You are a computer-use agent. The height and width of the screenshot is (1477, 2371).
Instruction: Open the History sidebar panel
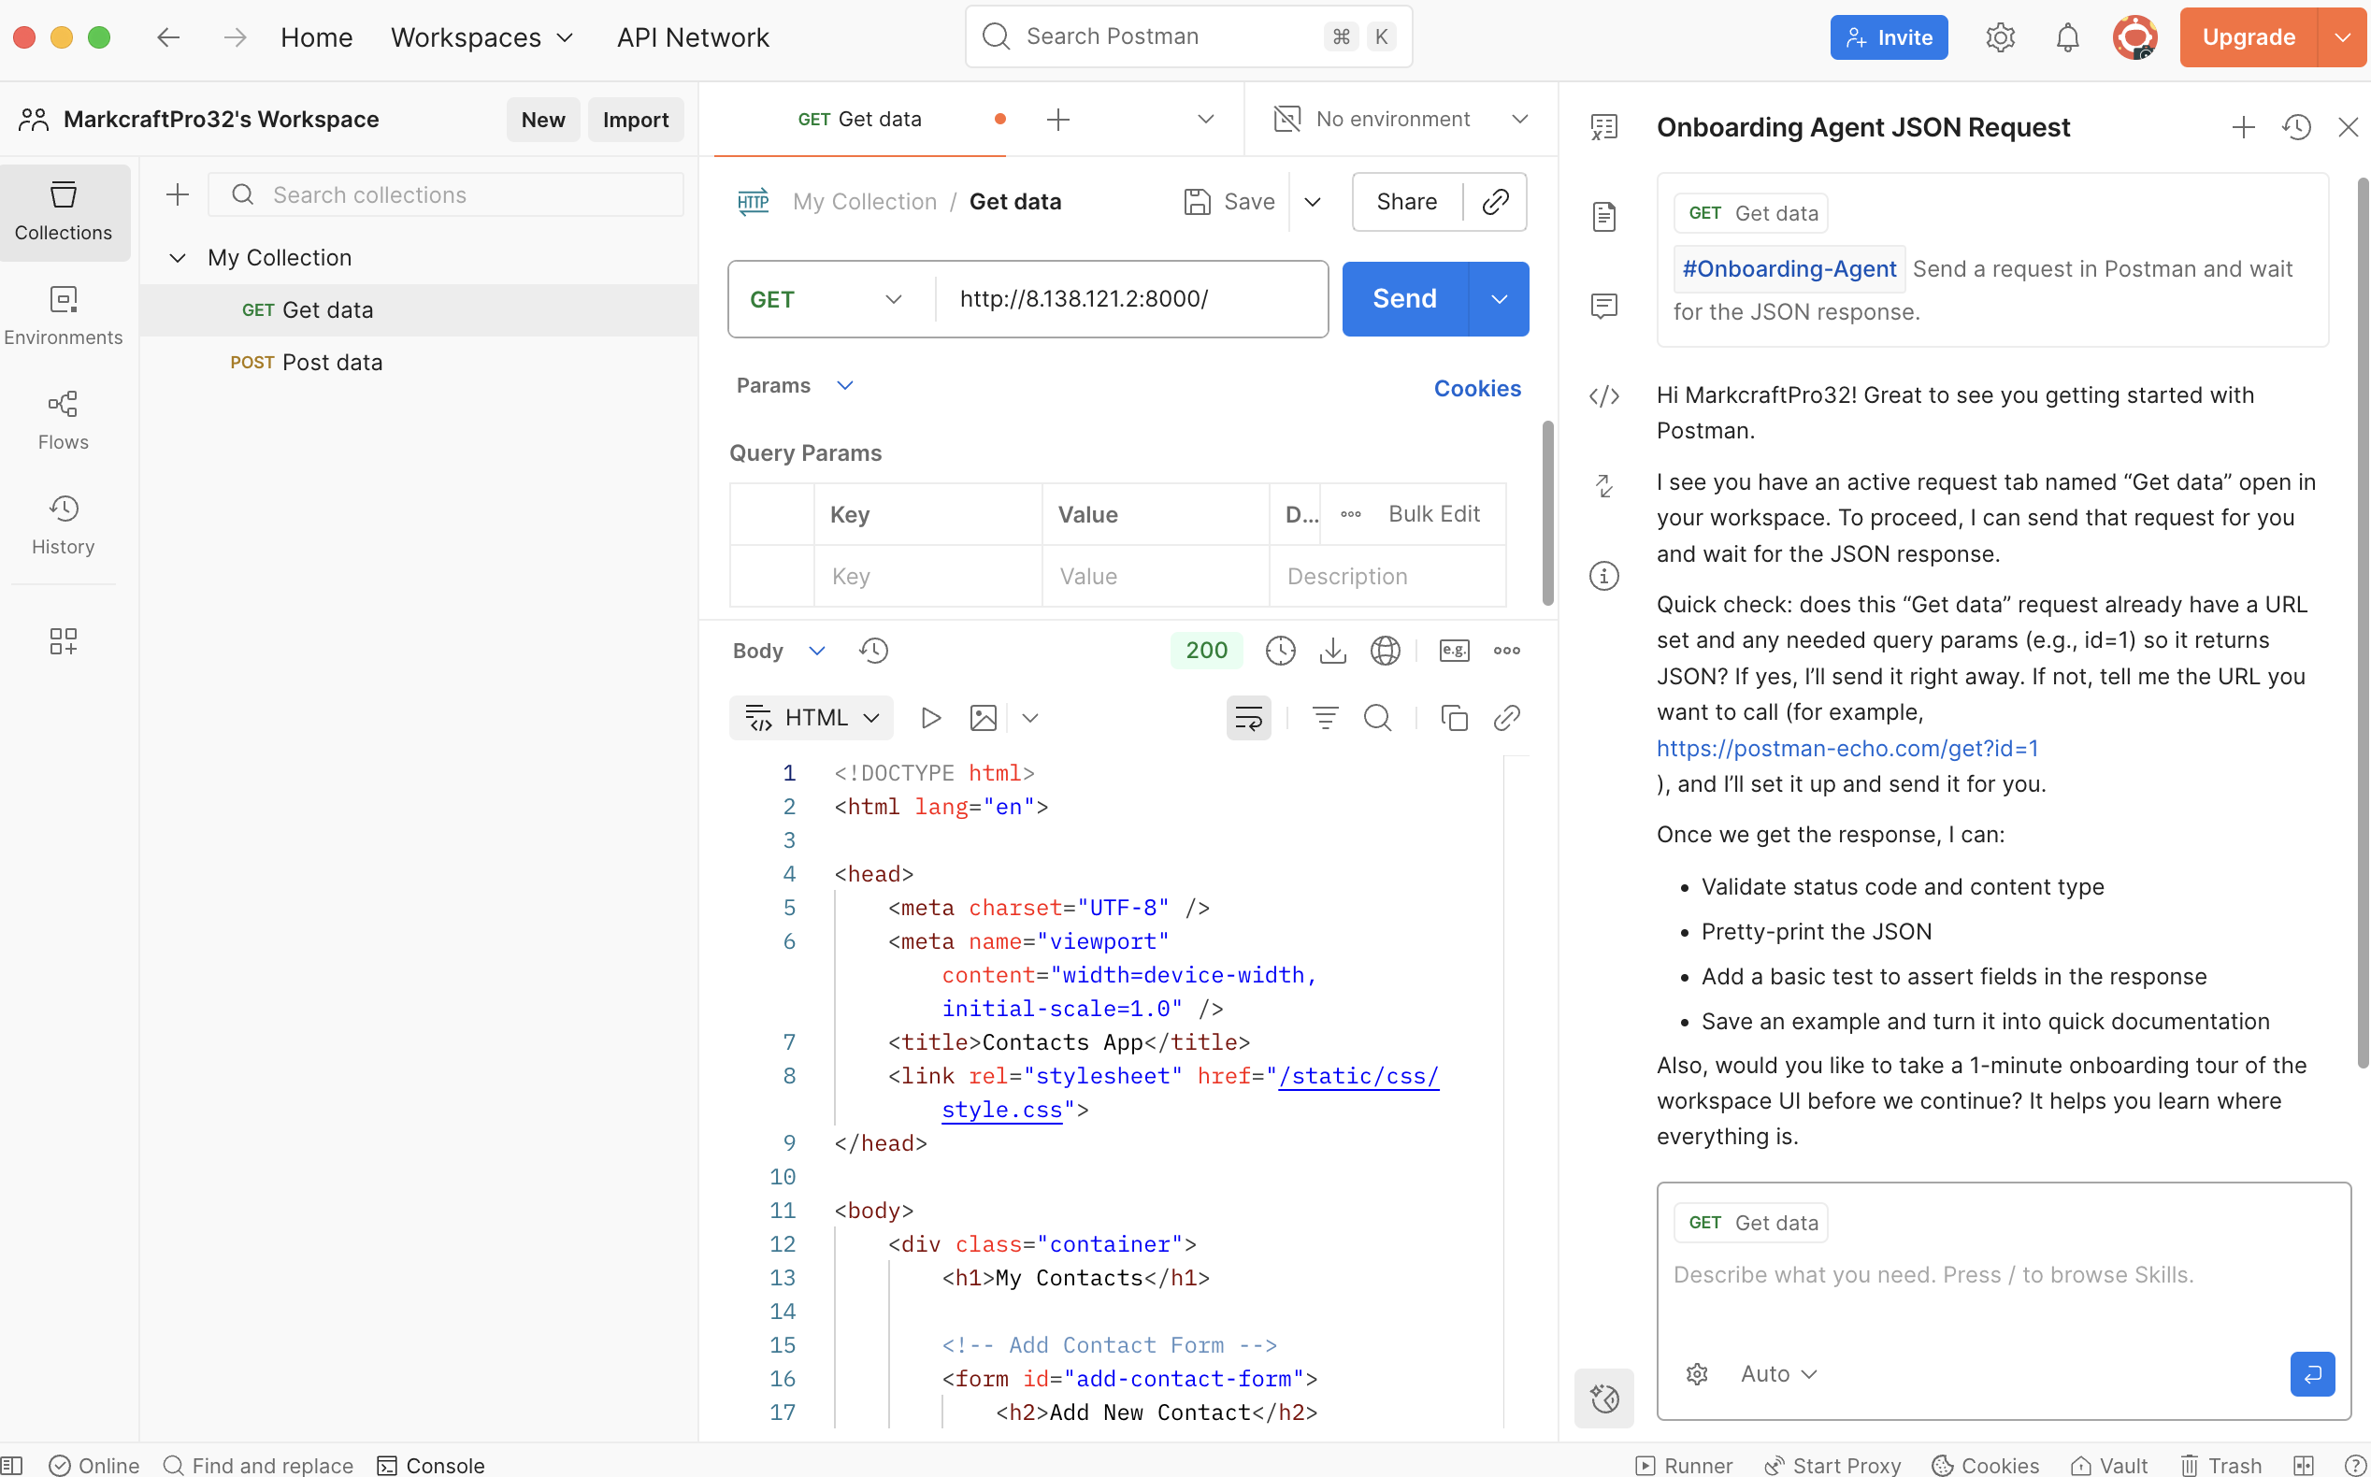click(x=64, y=525)
